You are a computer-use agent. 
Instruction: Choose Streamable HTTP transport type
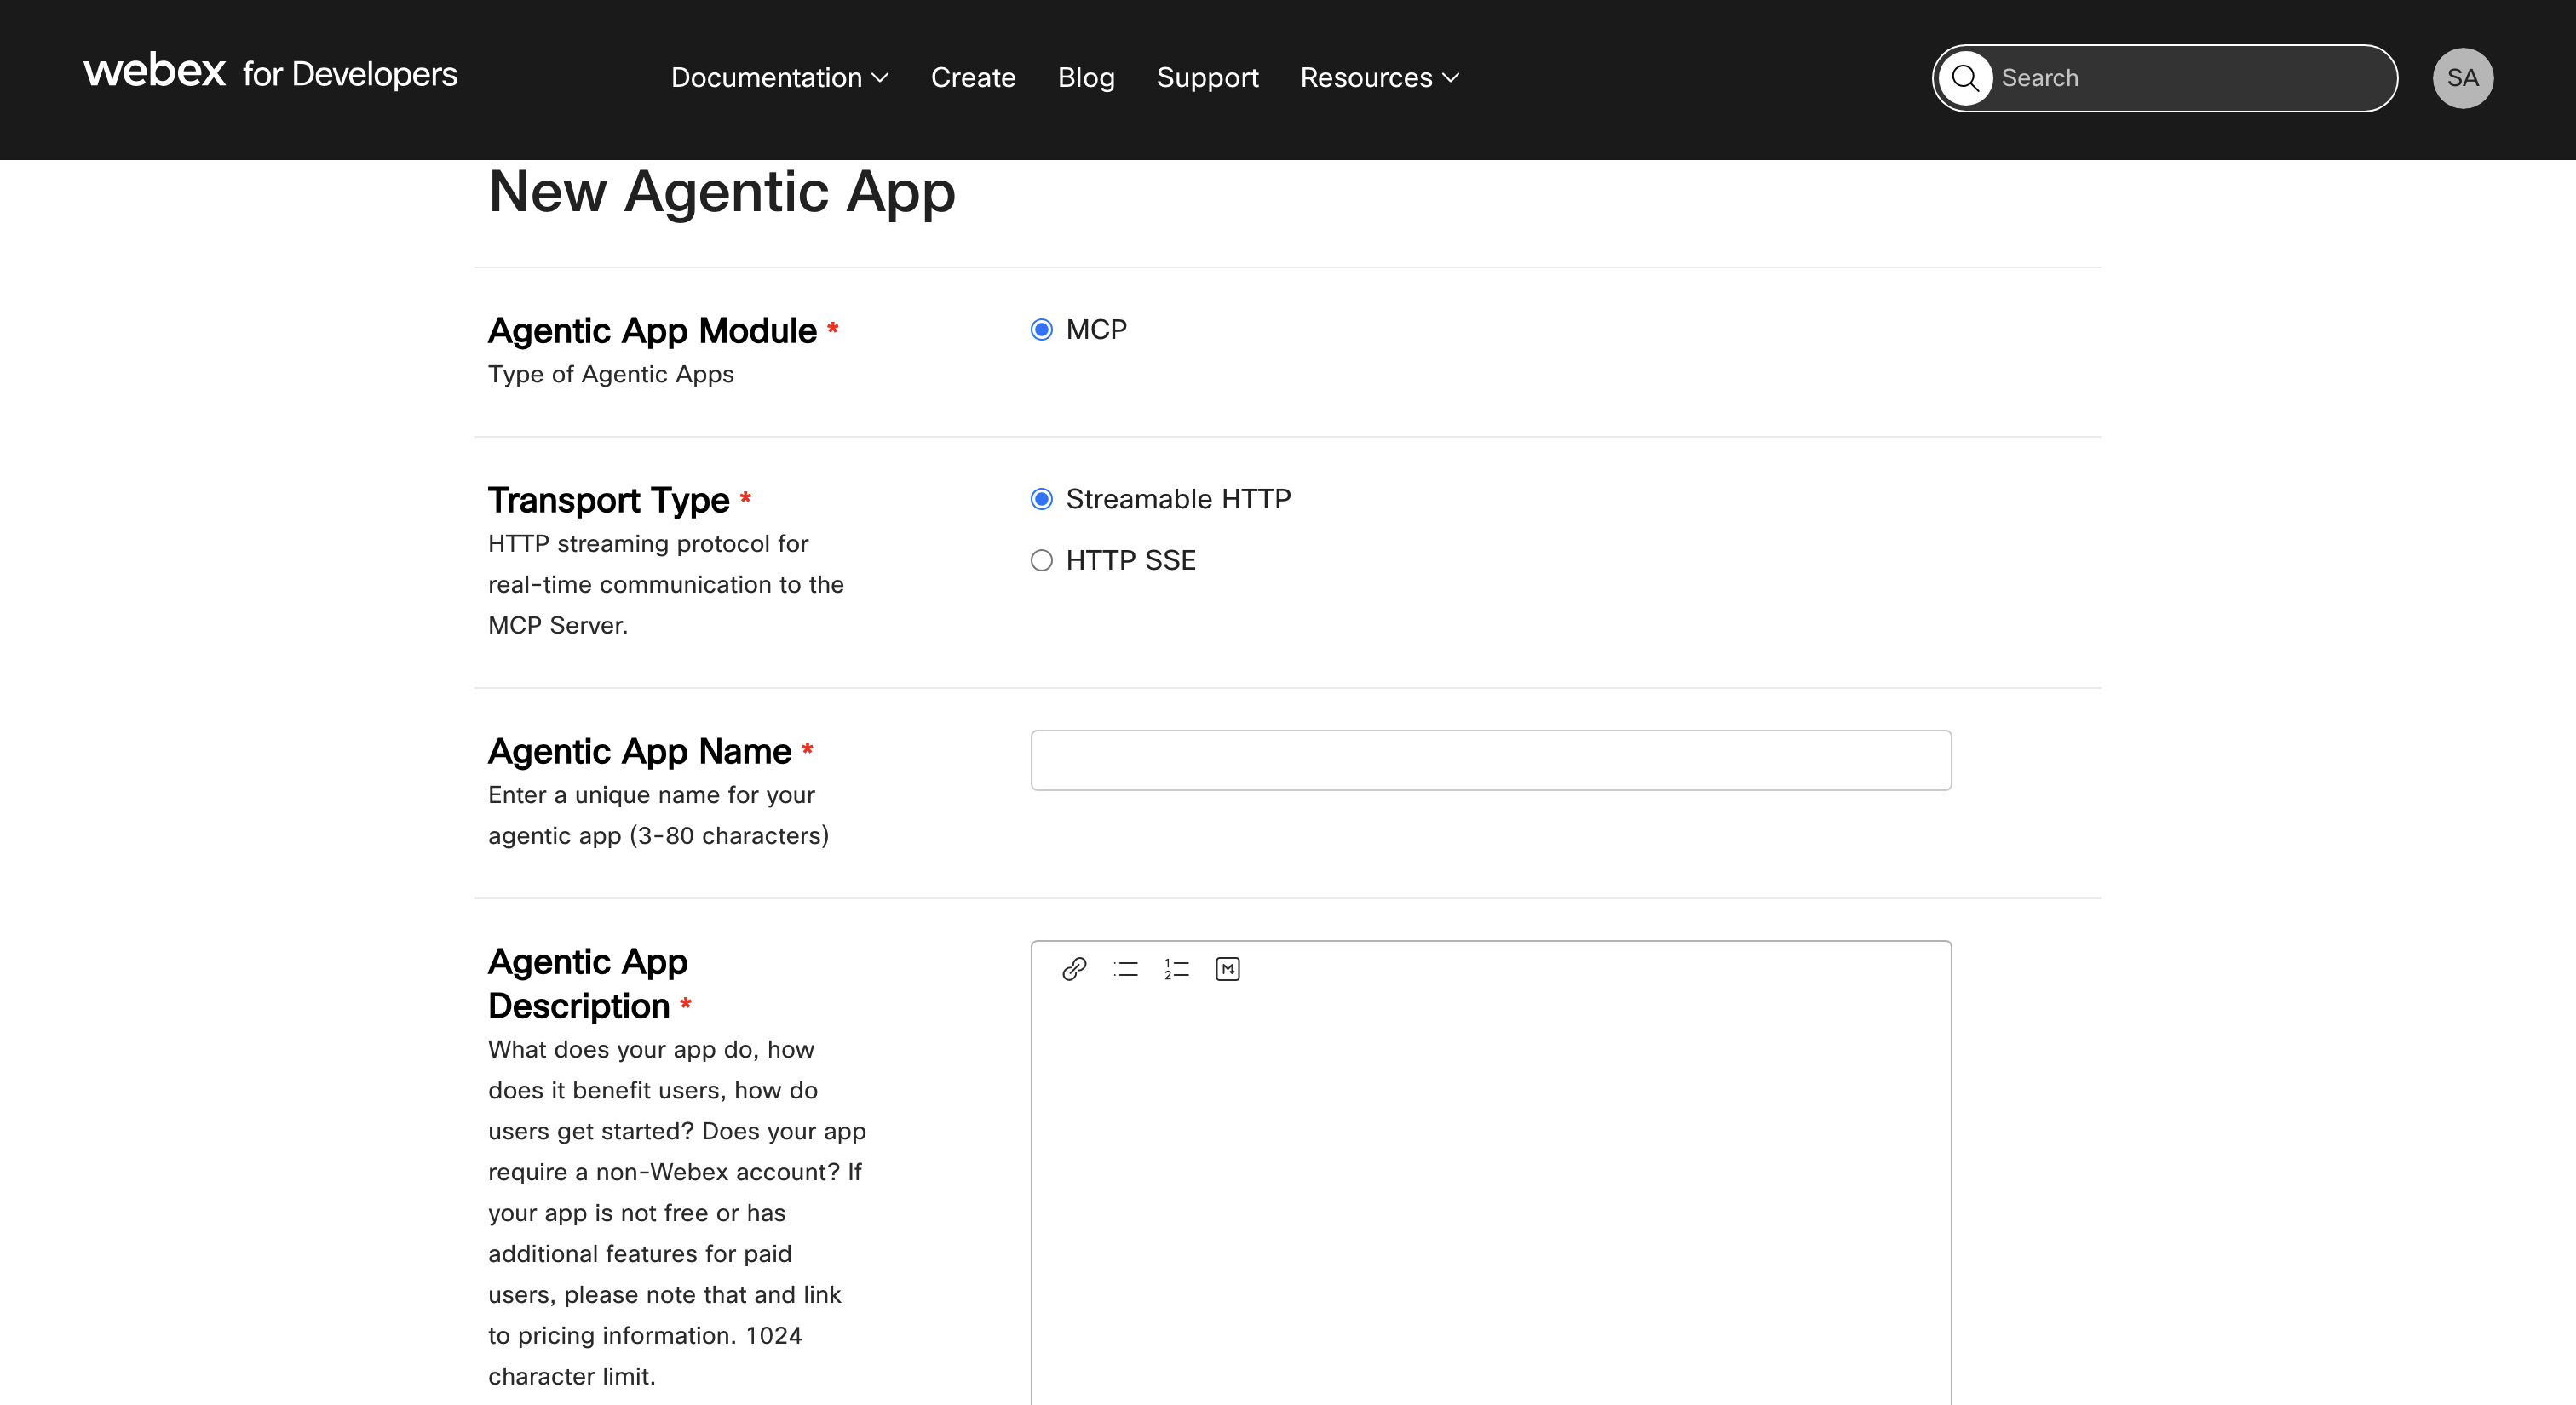tap(1041, 499)
